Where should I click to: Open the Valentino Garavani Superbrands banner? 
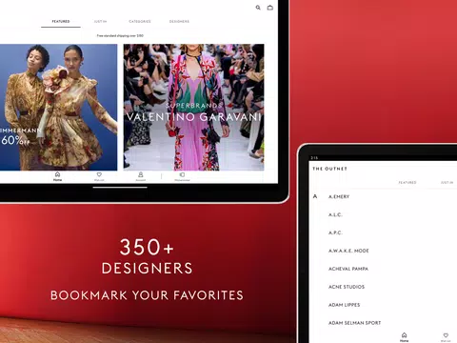193,108
